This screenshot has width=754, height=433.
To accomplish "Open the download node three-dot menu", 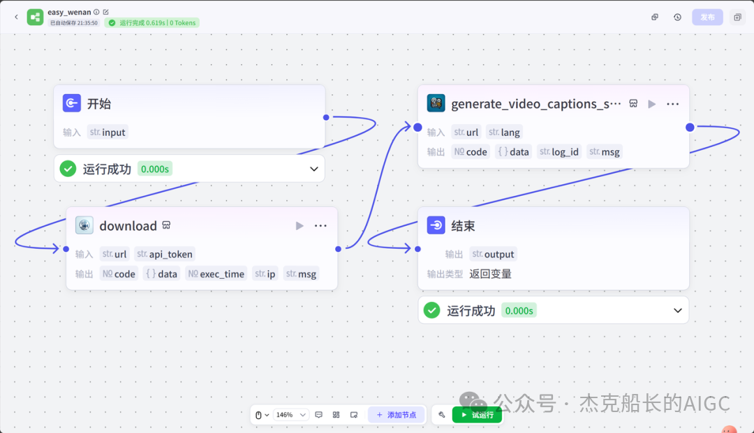I will (320, 226).
